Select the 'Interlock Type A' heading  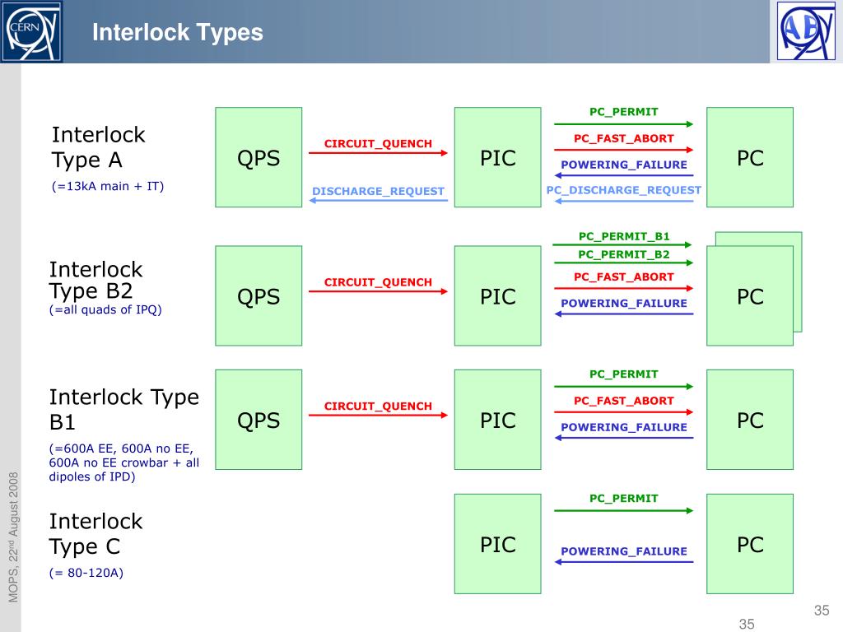tap(99, 147)
